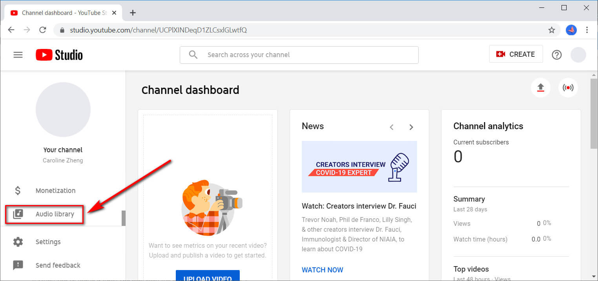Image resolution: width=598 pixels, height=281 pixels.
Task: Open the browser three-dot menu
Action: click(587, 30)
